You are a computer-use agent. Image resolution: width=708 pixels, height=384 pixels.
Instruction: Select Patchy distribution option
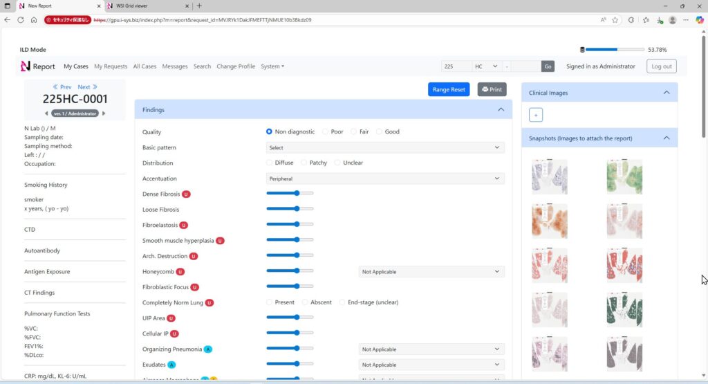(304, 163)
